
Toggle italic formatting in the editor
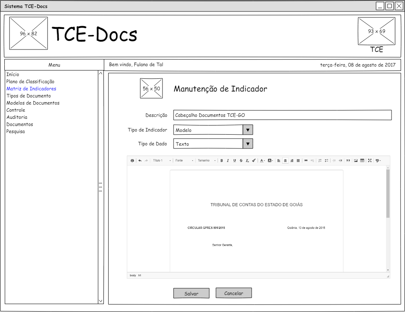[228, 161]
